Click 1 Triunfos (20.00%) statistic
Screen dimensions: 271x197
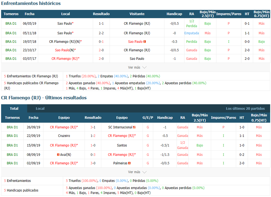coord(81,76)
